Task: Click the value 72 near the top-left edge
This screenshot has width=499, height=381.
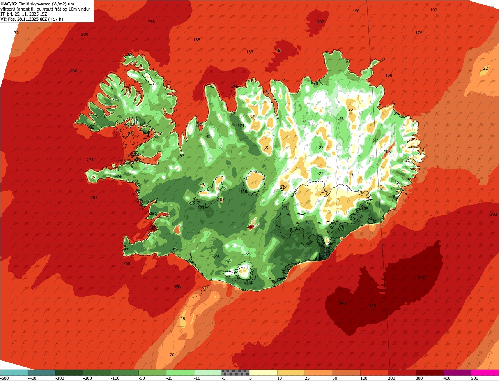Action: coord(16,33)
